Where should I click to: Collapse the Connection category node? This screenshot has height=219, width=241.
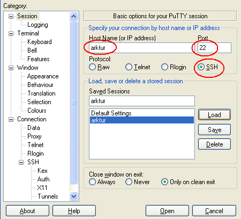[11, 119]
